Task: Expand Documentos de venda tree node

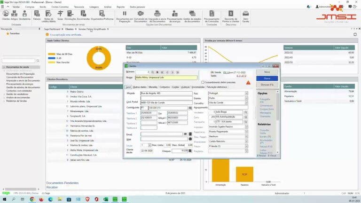Action: pos(4,67)
